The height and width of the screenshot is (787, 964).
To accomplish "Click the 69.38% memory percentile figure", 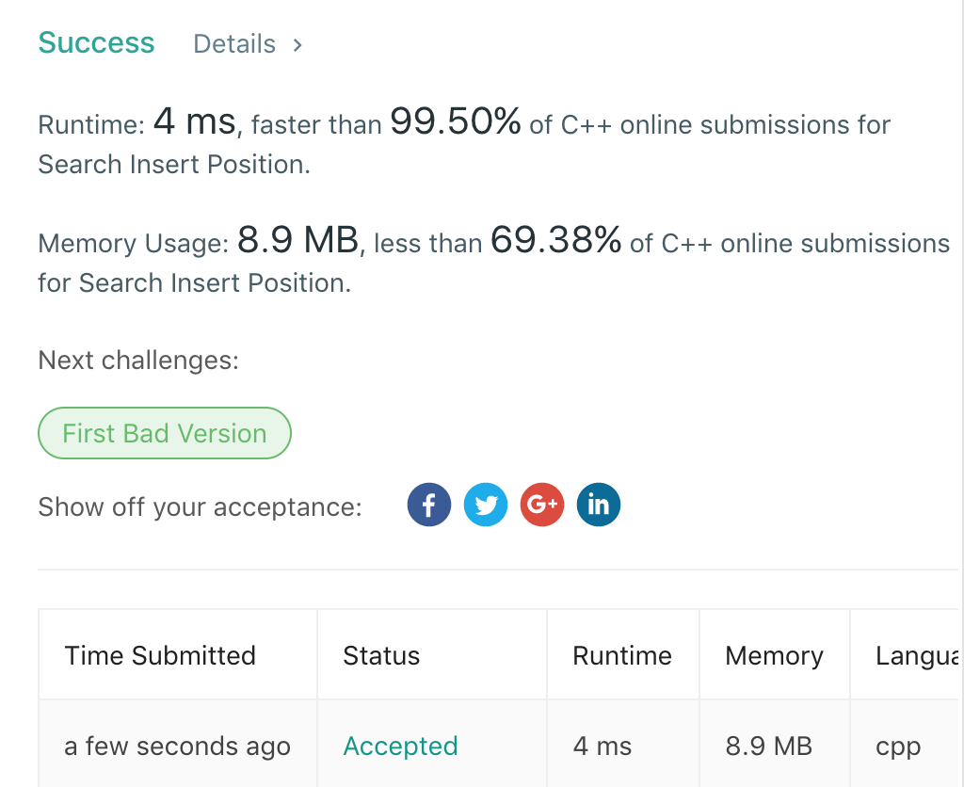I will pyautogui.click(x=555, y=241).
